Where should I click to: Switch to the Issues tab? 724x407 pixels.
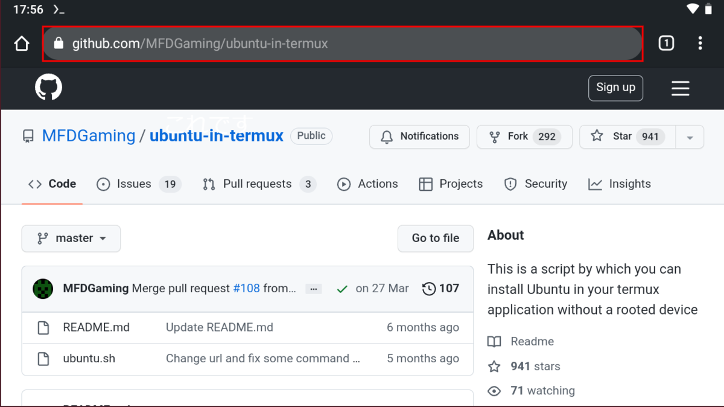tap(139, 184)
